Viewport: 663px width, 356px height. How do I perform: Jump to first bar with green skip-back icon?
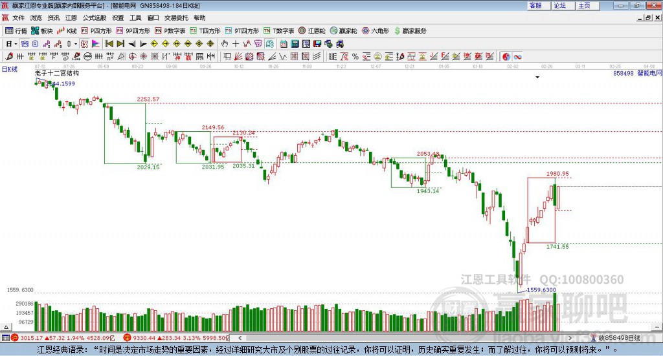tap(109, 44)
